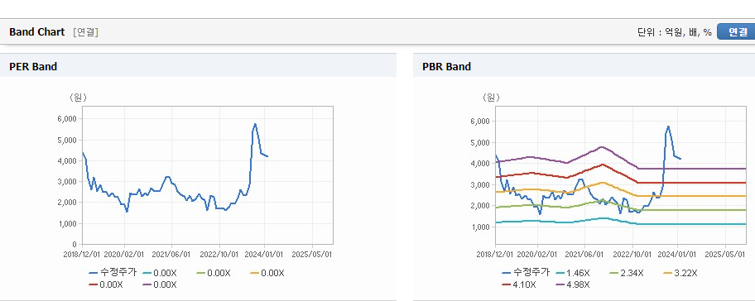Viewport: 755px width, 301px height.
Task: Toggle purple 0.00X series in PER legend
Action: 160,284
